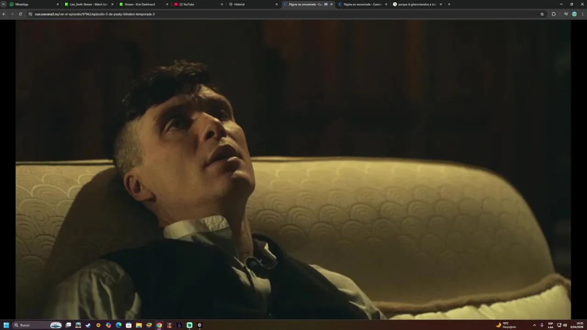Close the Lian_Sorth Stream tab

pos(112,4)
